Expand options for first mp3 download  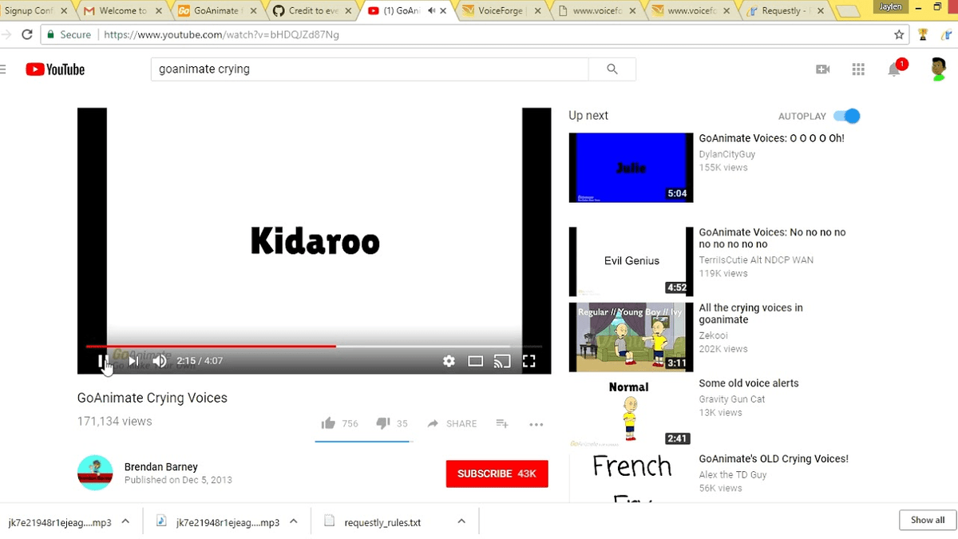tap(125, 521)
